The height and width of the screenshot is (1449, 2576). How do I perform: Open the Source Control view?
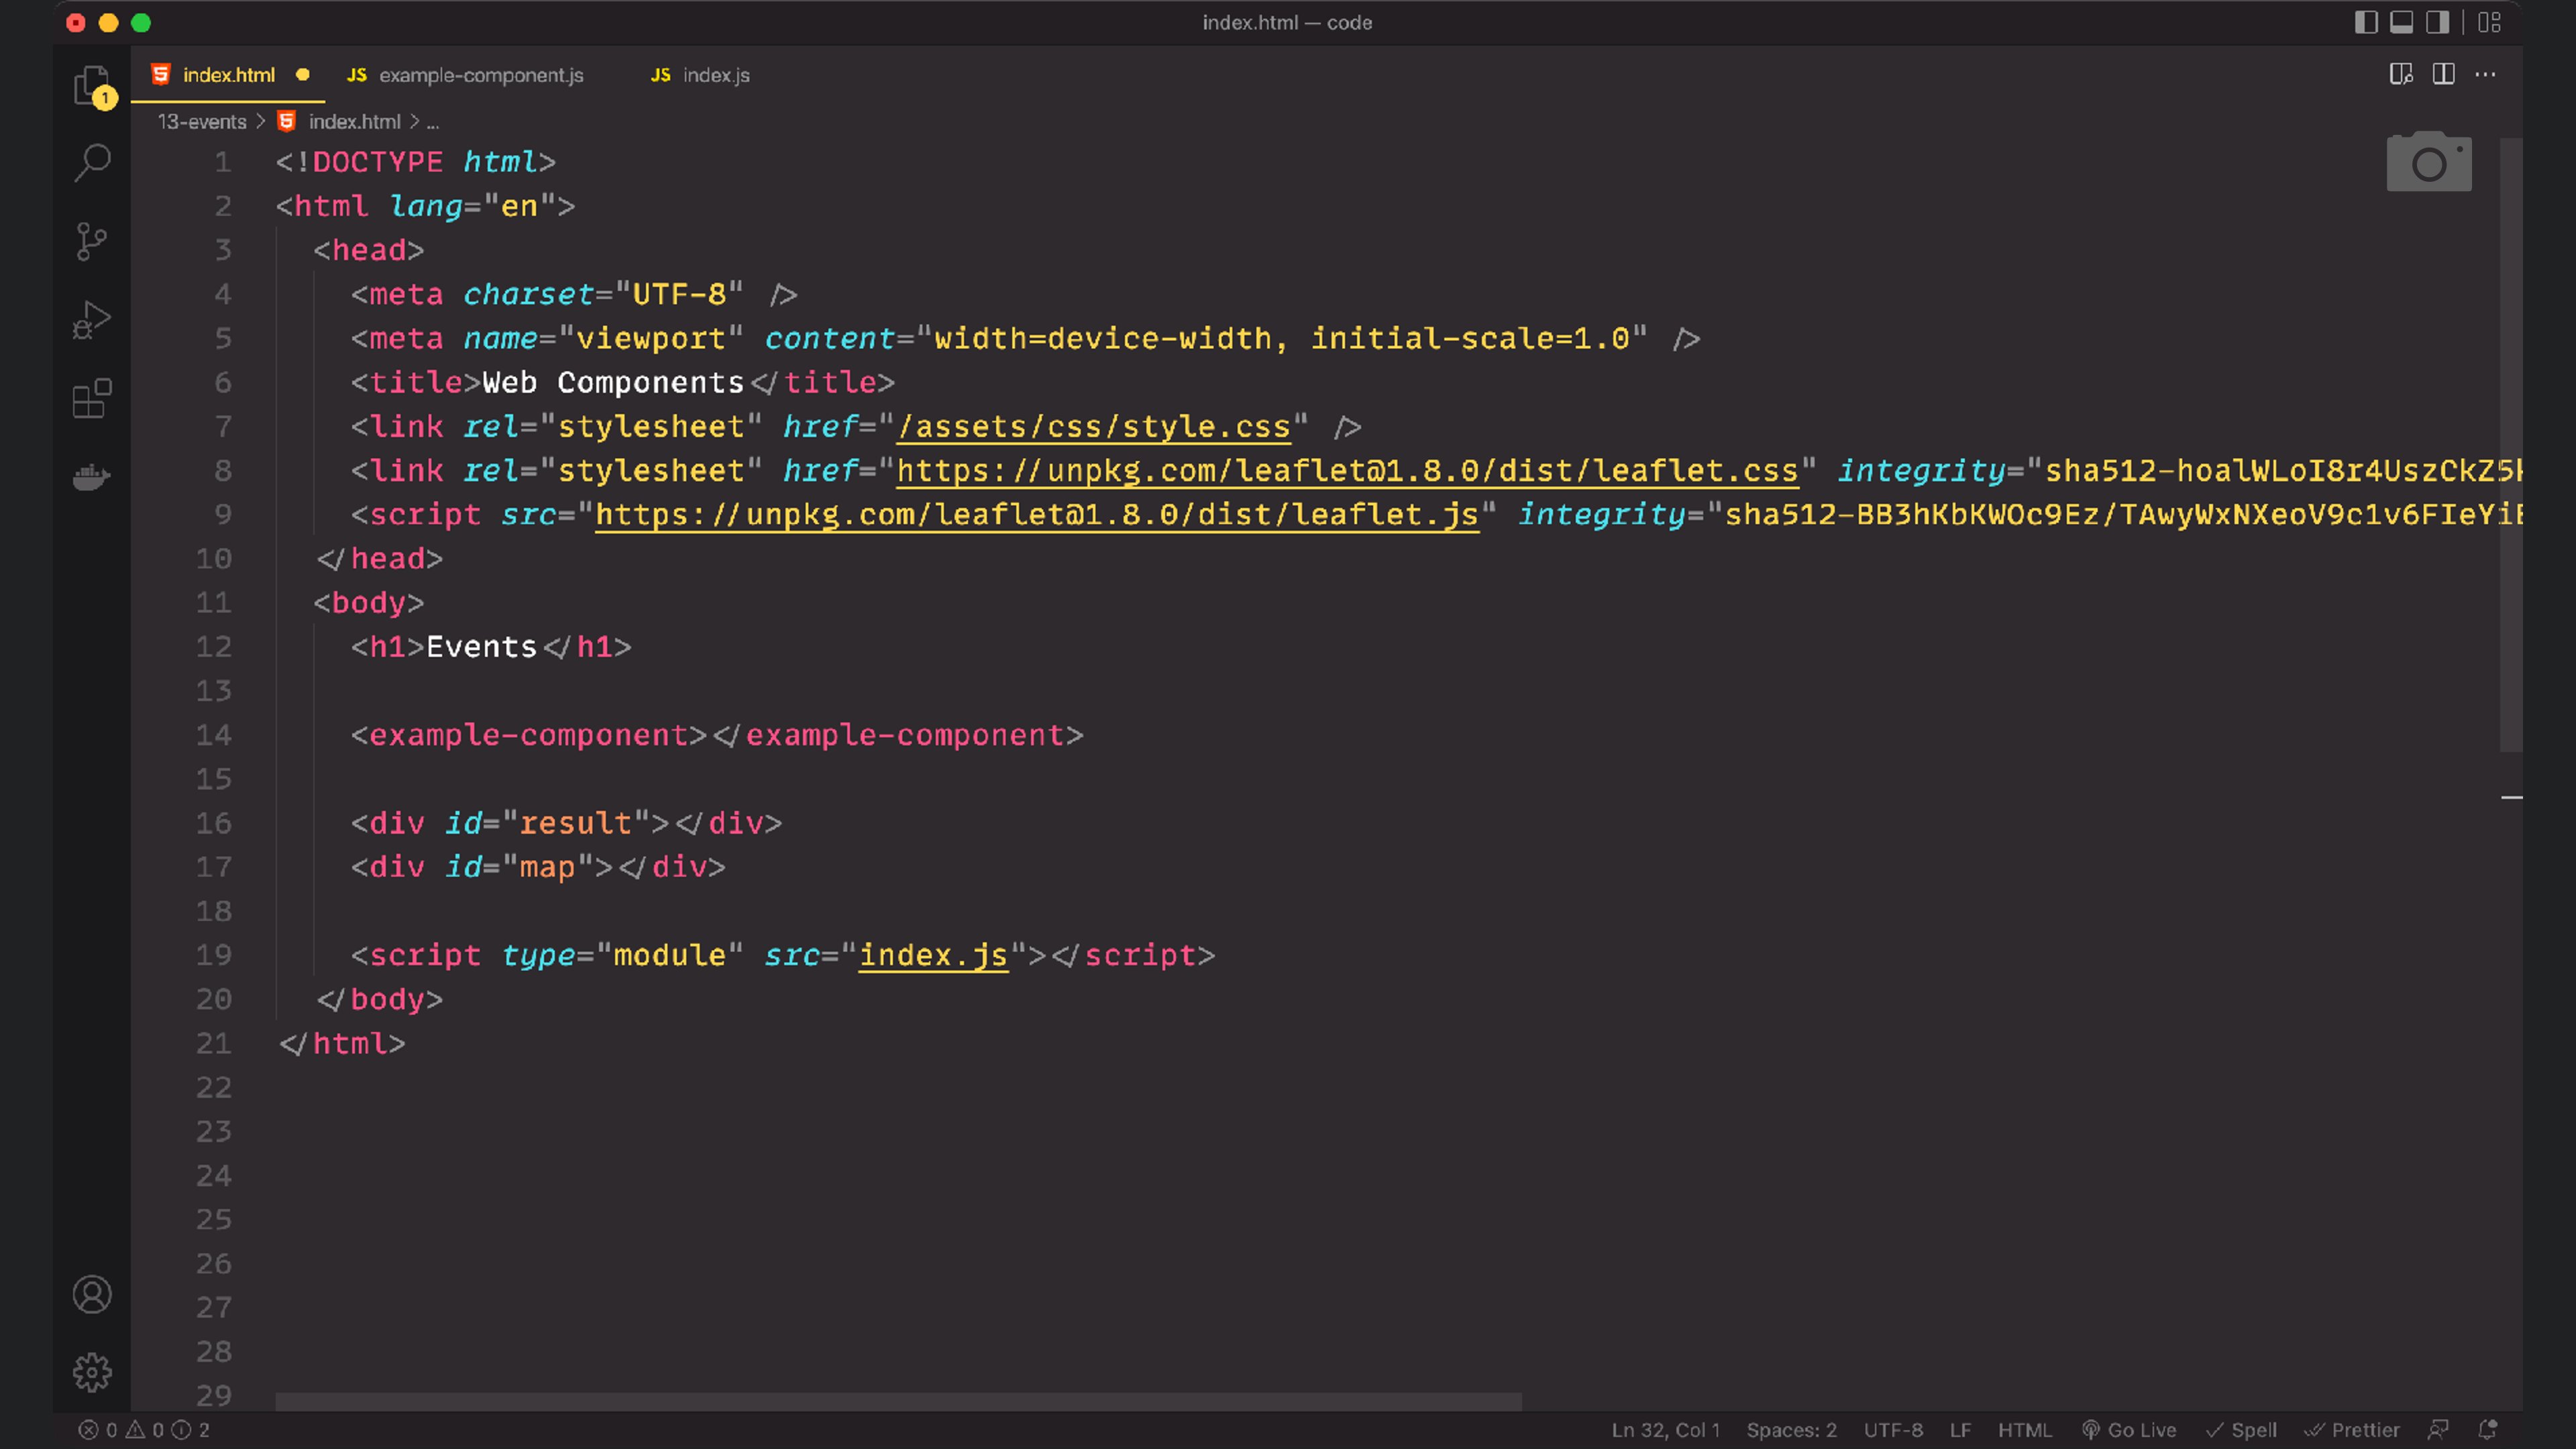(92, 241)
